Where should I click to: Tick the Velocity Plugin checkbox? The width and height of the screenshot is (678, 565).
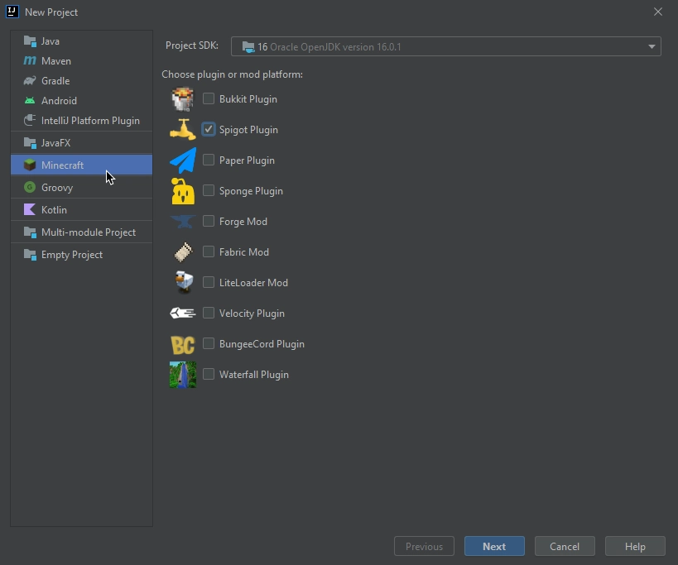[x=209, y=314]
